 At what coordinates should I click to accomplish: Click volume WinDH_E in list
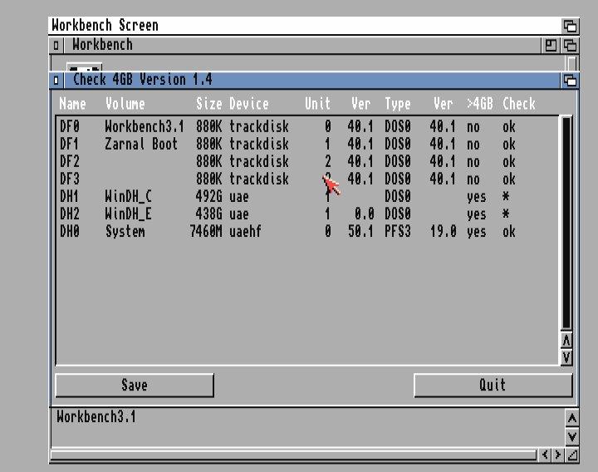click(129, 214)
